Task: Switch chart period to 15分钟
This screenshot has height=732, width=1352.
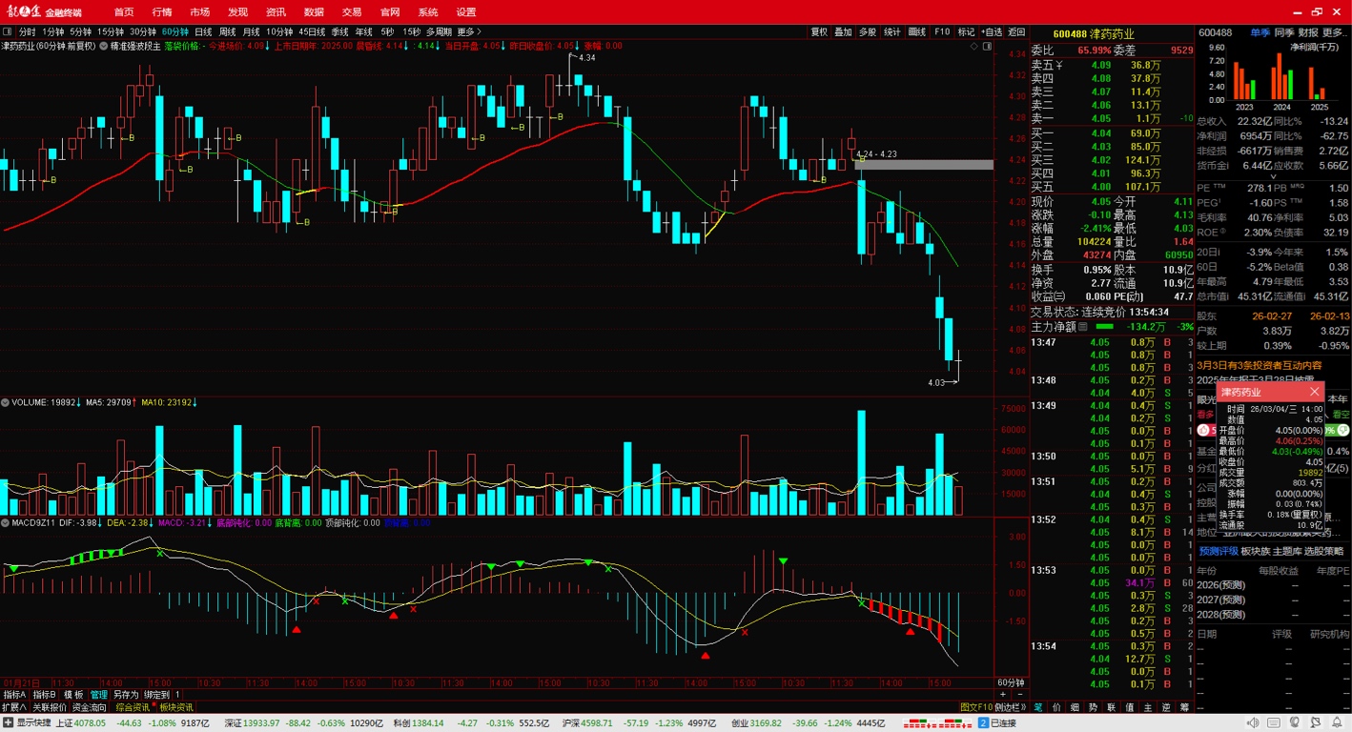Action: tap(111, 31)
